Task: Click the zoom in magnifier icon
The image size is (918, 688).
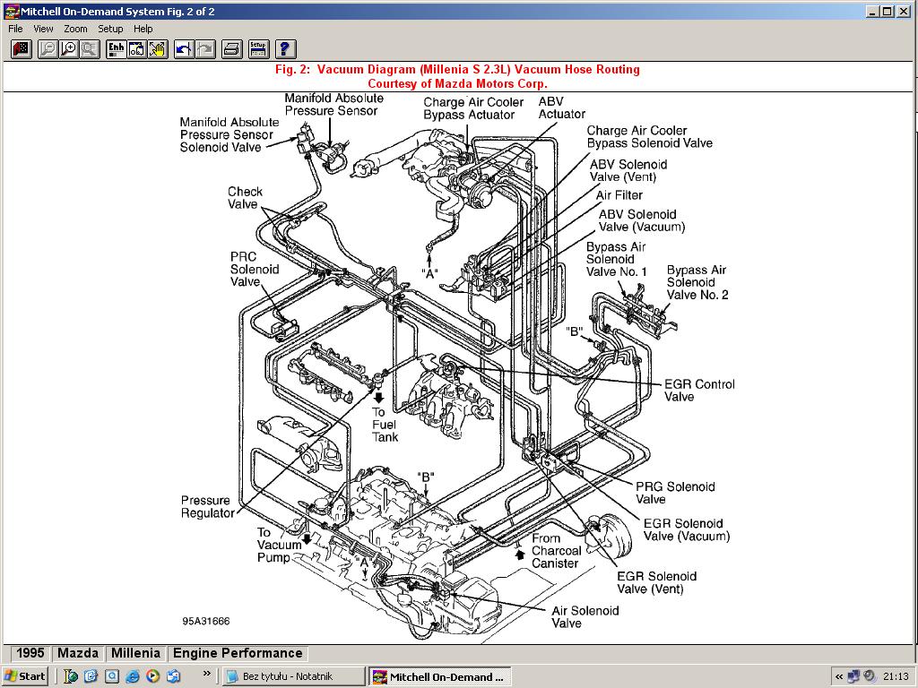Action: 68,49
